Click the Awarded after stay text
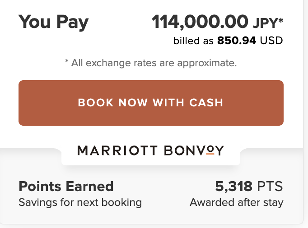Viewport: 308px width, 228px height. pyautogui.click(x=237, y=202)
